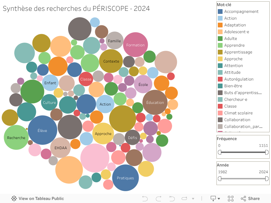Click the undo arrow in the toolbar
271x203 pixels.
145,199
